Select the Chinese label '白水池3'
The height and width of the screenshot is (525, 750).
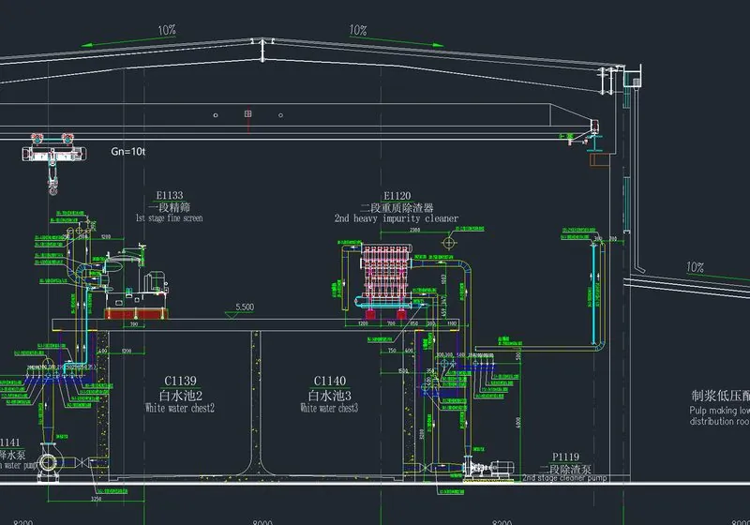330,396
